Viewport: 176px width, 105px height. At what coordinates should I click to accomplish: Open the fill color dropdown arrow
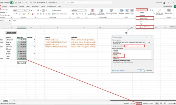coord(30,14)
